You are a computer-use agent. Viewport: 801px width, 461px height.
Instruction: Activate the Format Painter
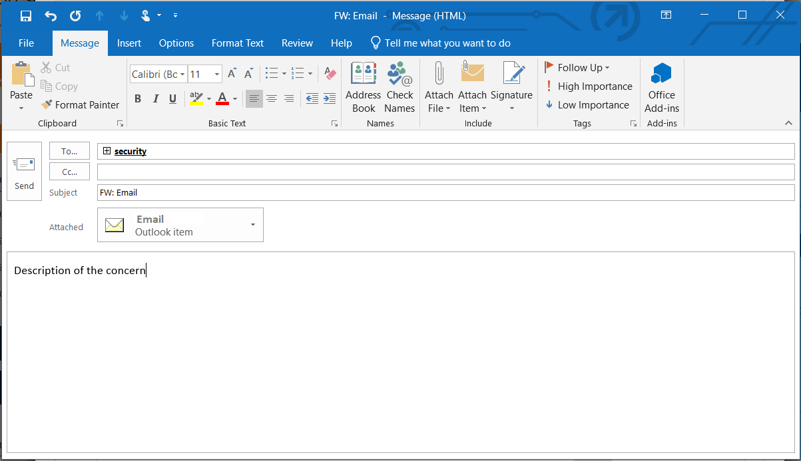click(80, 105)
